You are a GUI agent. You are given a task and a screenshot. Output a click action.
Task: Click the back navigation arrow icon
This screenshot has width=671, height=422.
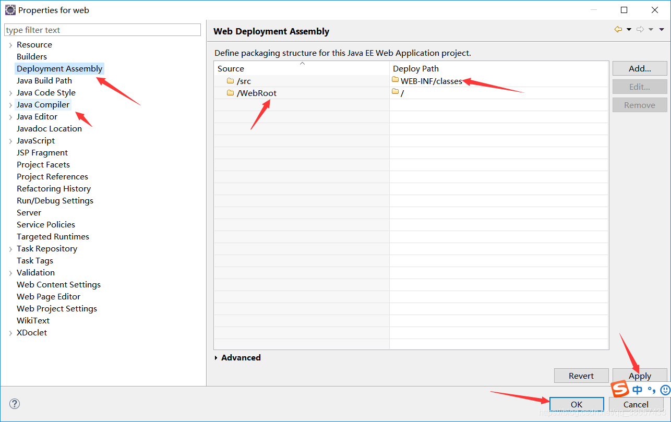click(618, 30)
